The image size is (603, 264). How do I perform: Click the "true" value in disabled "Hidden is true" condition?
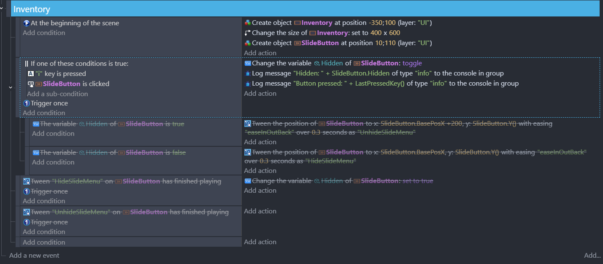coord(178,124)
